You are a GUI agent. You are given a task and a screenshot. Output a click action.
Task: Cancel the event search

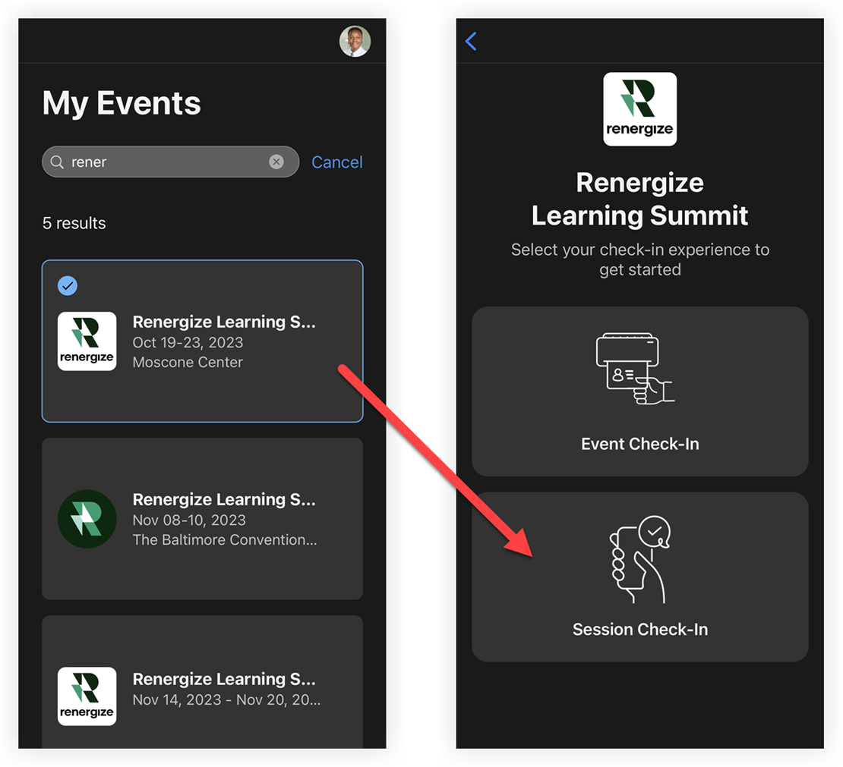click(x=337, y=162)
